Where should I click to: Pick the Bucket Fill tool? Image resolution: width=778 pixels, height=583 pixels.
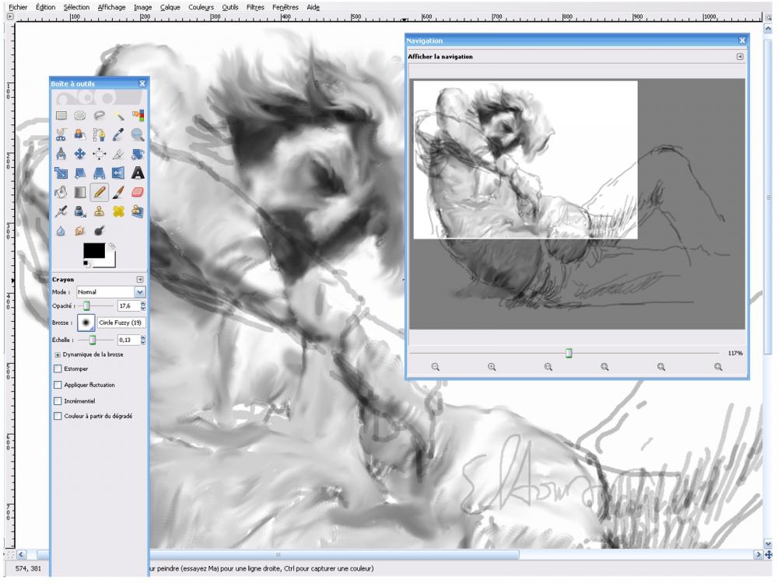(61, 192)
